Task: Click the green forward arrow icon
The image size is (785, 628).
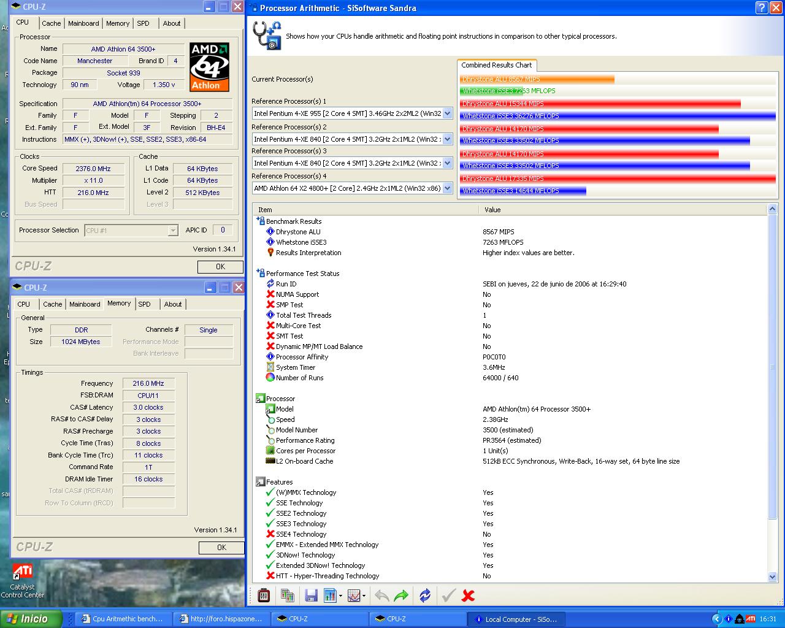Action: pyautogui.click(x=401, y=595)
